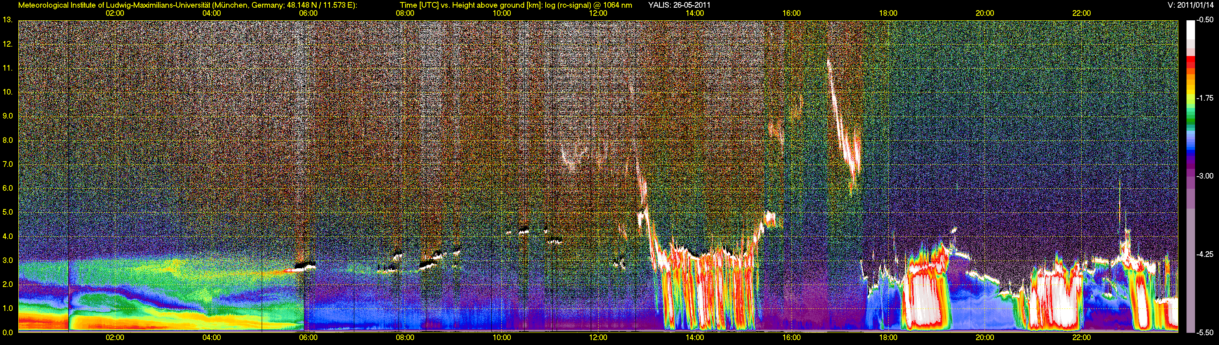Click the 13. km height axis label

tap(8, 20)
